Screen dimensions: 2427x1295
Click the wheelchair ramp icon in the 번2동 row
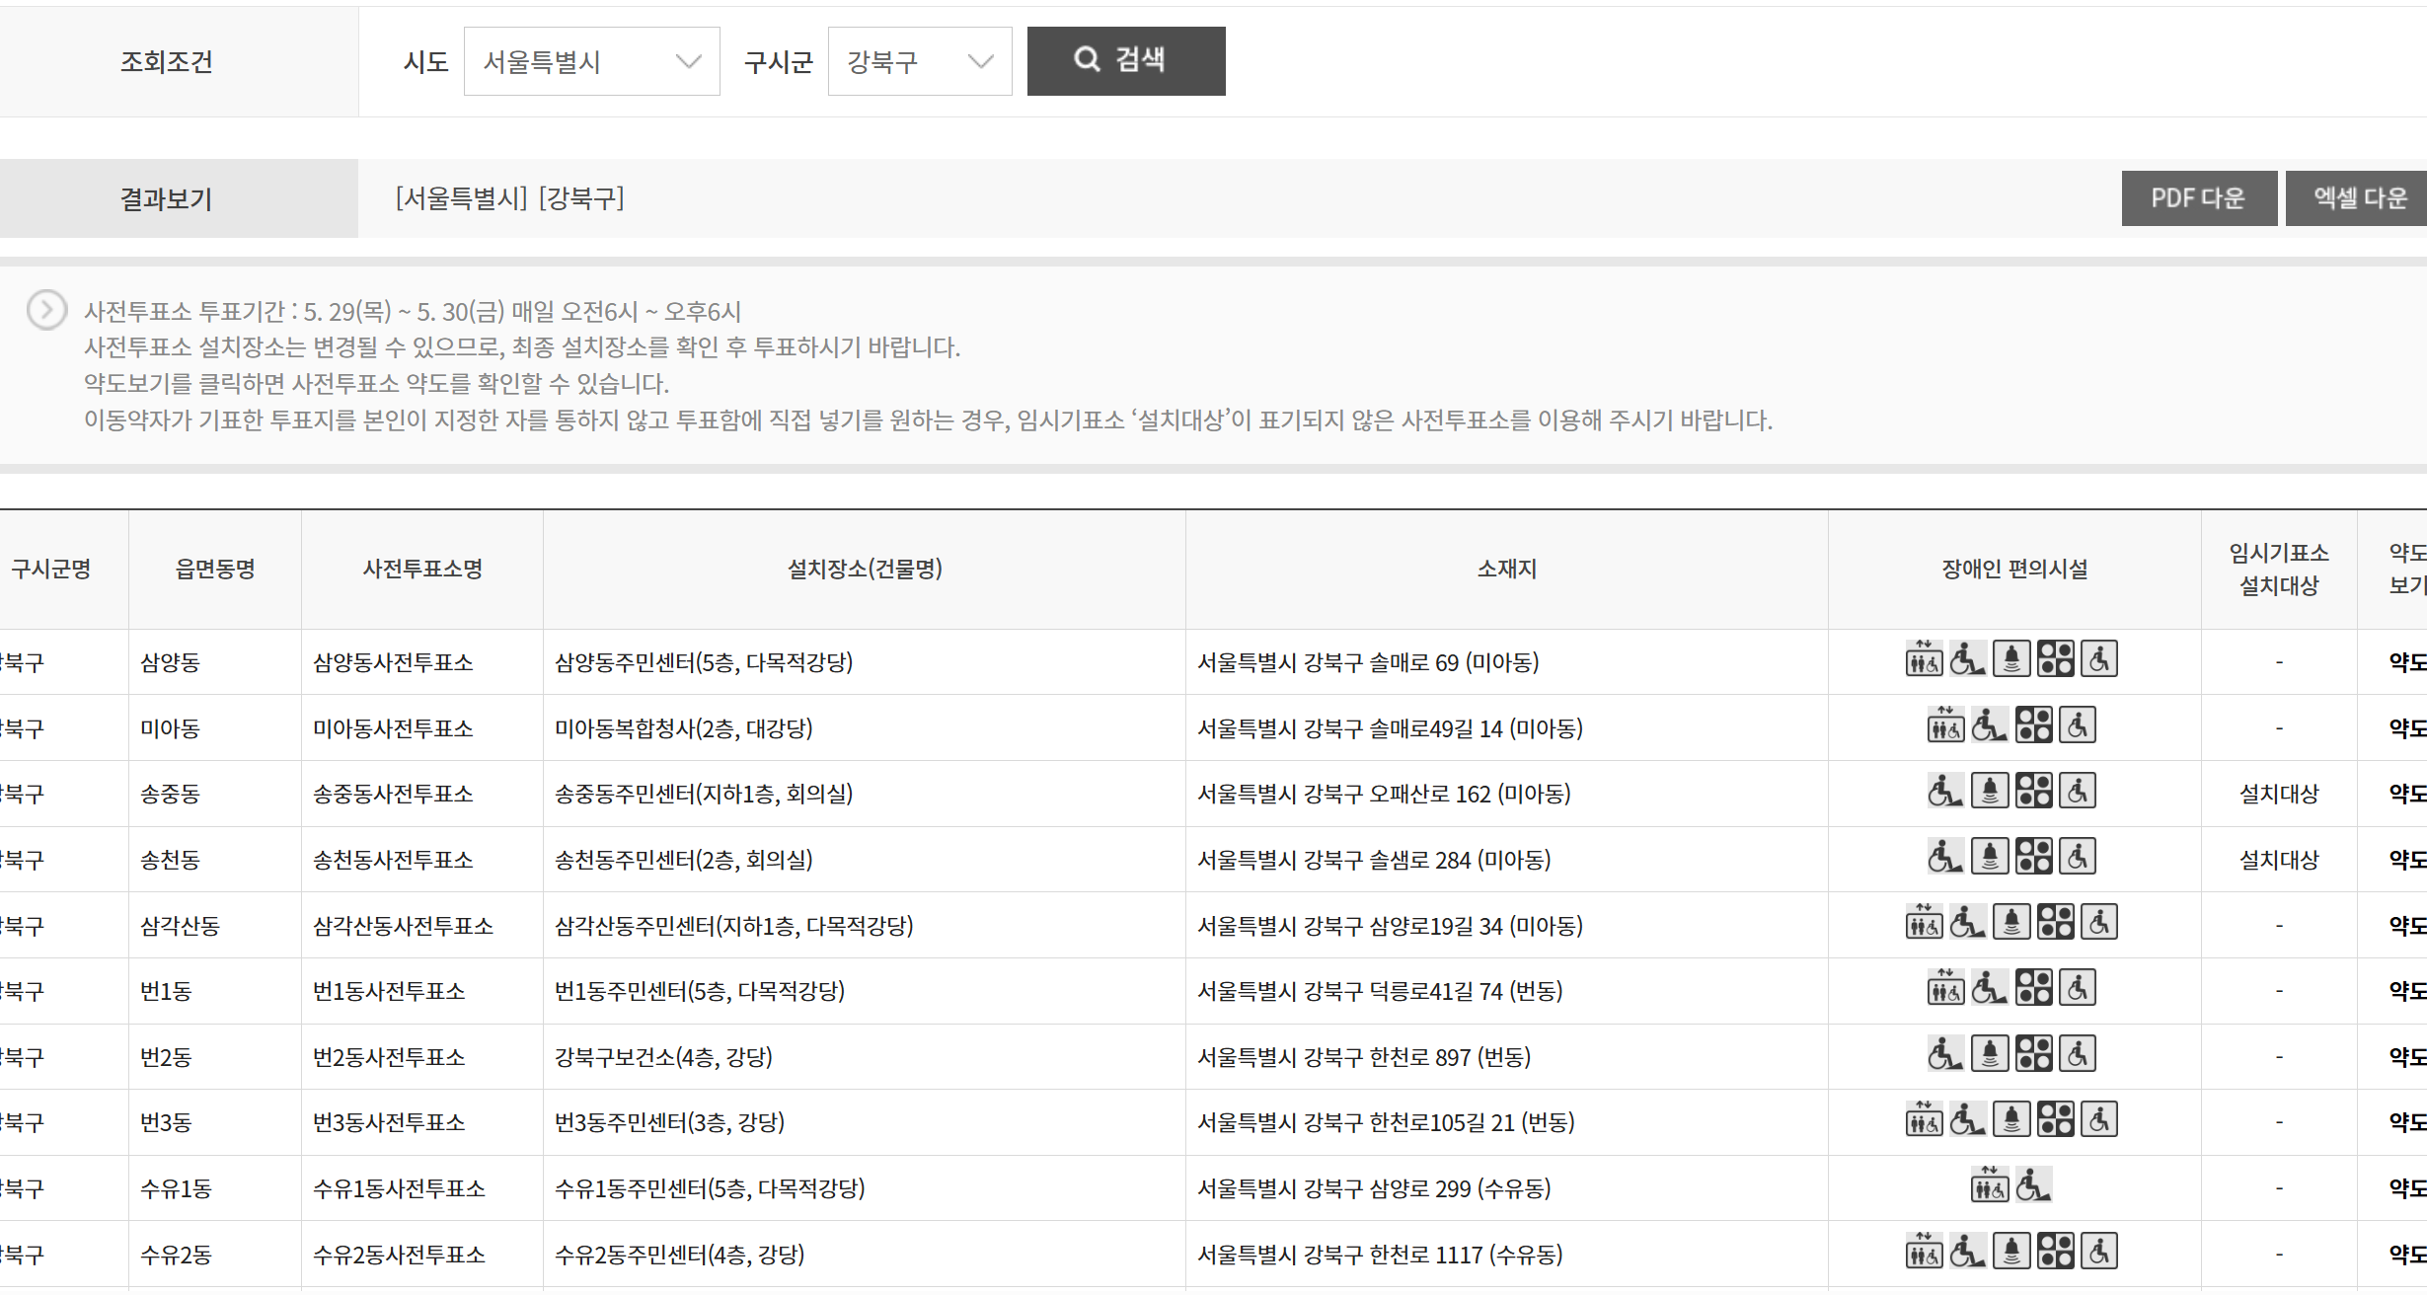coord(1945,1054)
